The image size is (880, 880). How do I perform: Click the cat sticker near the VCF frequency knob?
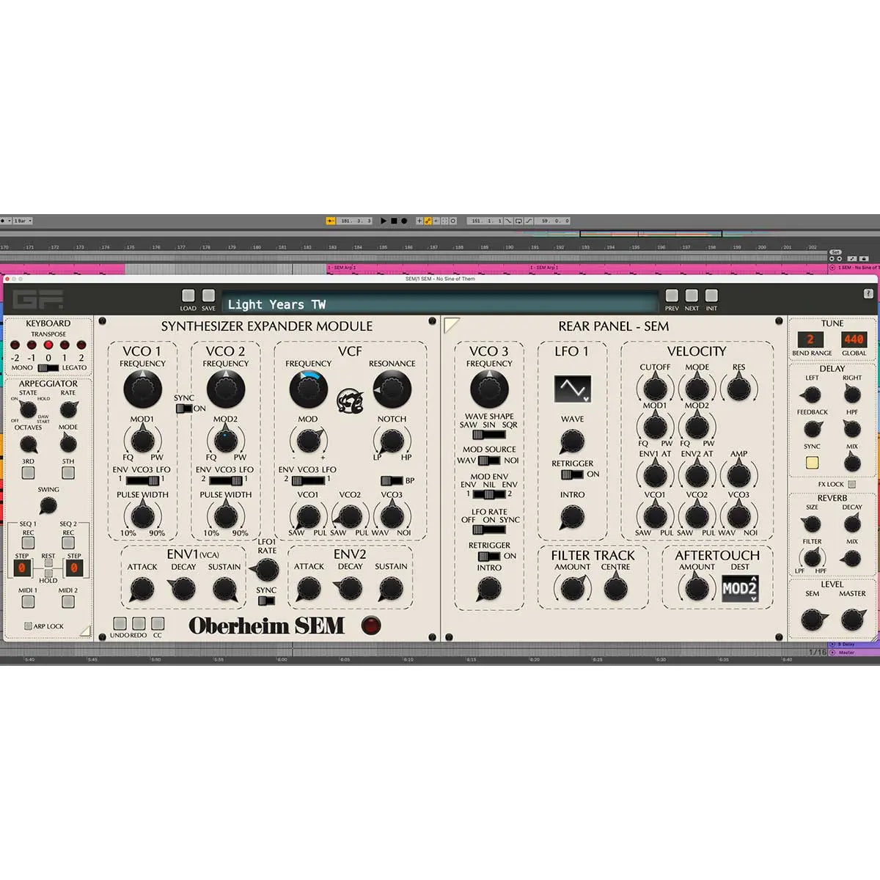[x=351, y=400]
